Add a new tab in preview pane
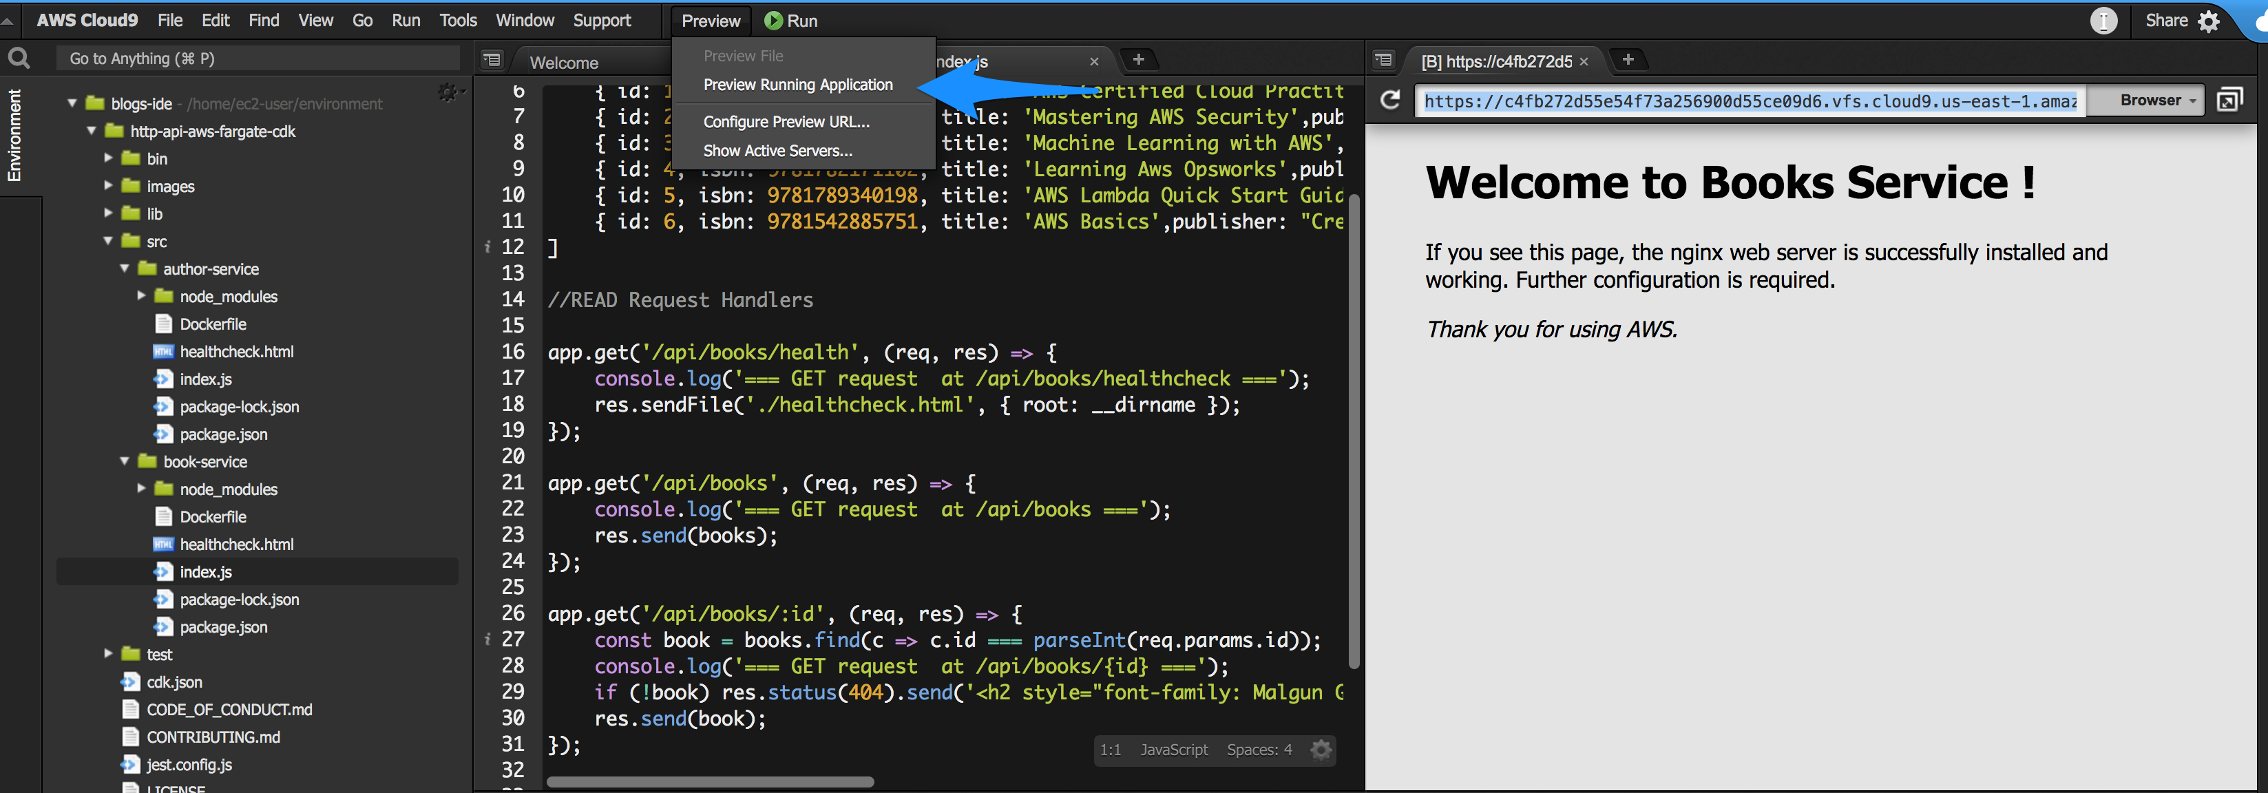This screenshot has height=793, width=2268. (x=1627, y=60)
